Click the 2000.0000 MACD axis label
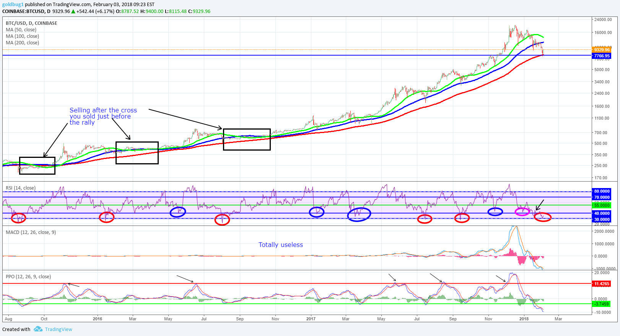620x336 pixels. pos(604,231)
